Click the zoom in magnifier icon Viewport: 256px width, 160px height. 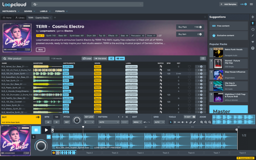pyautogui.click(x=202, y=122)
